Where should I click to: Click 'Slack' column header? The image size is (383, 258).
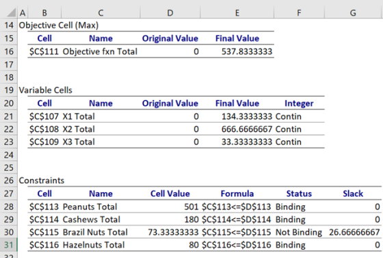pos(353,194)
